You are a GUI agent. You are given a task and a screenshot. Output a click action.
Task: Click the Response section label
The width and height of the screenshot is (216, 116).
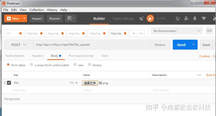pyautogui.click(x=12, y=99)
